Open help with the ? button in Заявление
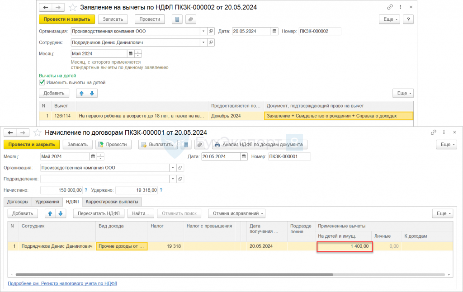 click(x=408, y=19)
